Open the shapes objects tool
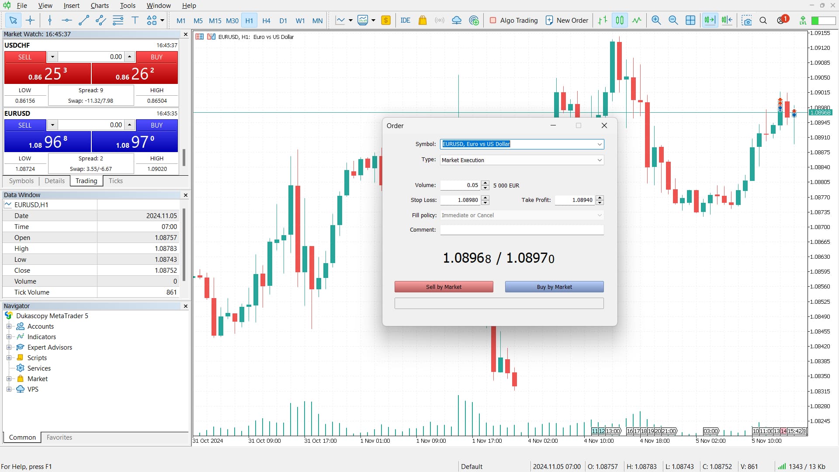 tap(152, 20)
